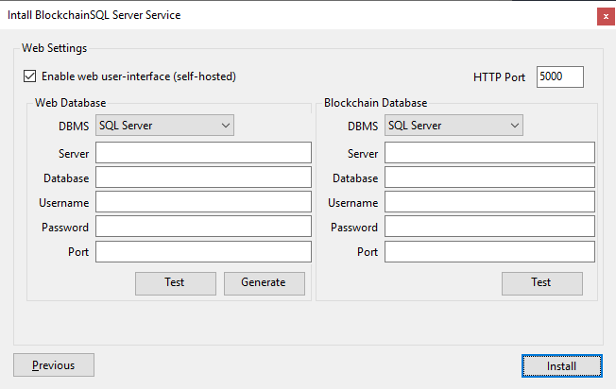The image size is (616, 389).
Task: Focus the Blockchain Database Username field
Action: tap(489, 202)
